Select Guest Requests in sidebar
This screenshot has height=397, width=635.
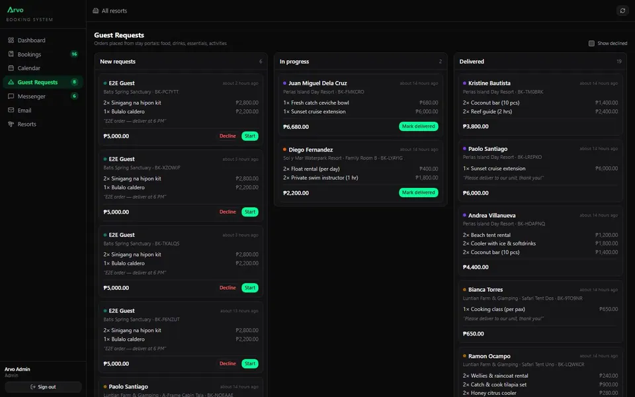[x=43, y=82]
